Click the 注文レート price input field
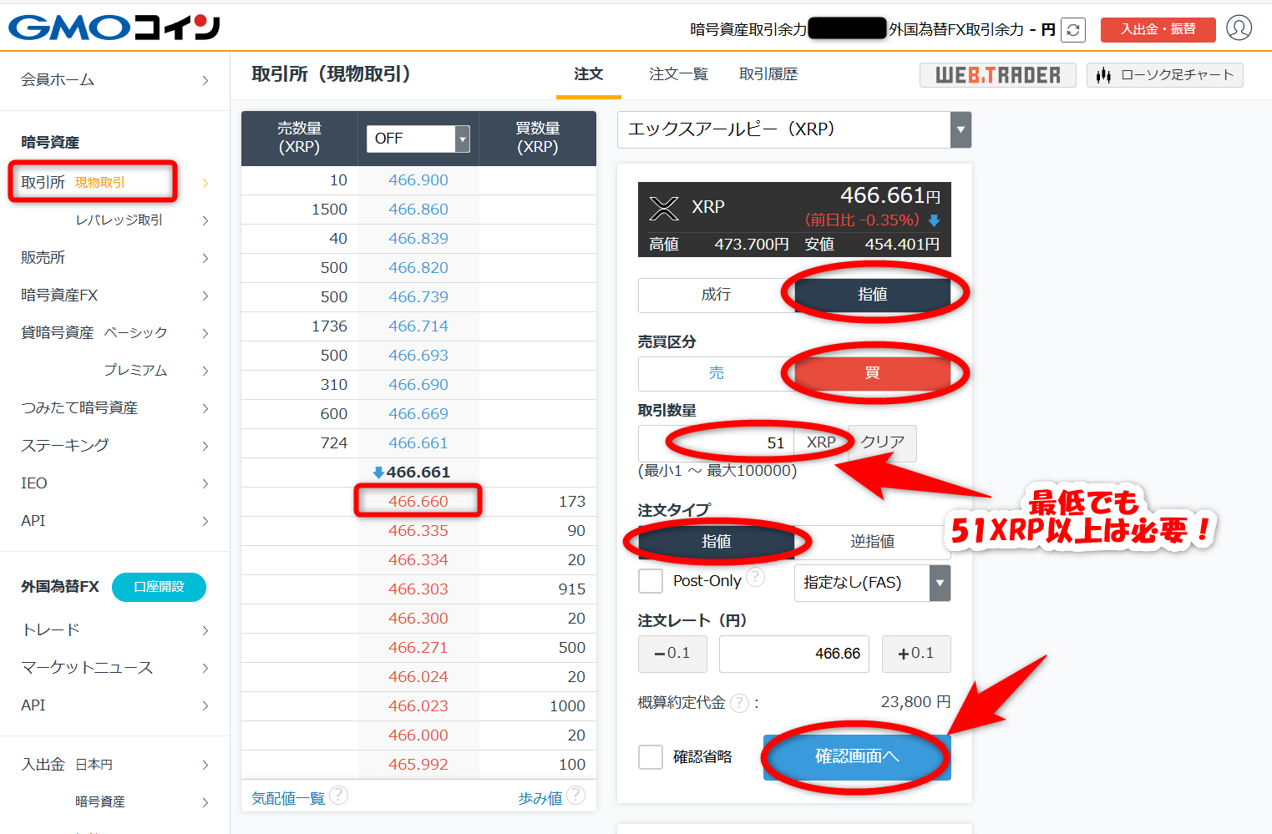Viewport: 1272px width, 834px height. point(794,654)
